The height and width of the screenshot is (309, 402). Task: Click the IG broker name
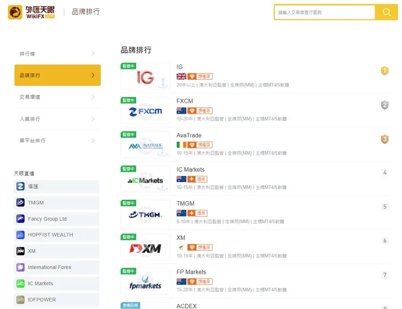tap(179, 67)
